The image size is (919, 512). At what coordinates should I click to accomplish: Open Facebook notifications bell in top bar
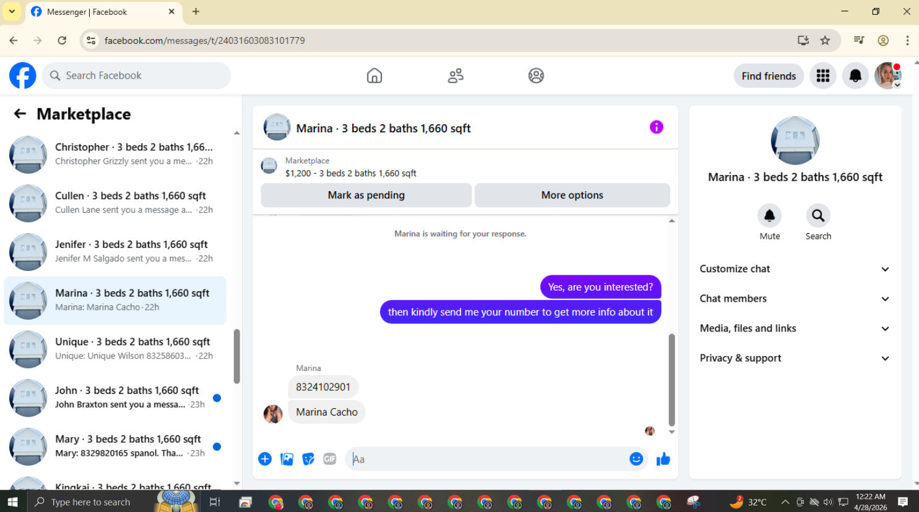pos(855,75)
